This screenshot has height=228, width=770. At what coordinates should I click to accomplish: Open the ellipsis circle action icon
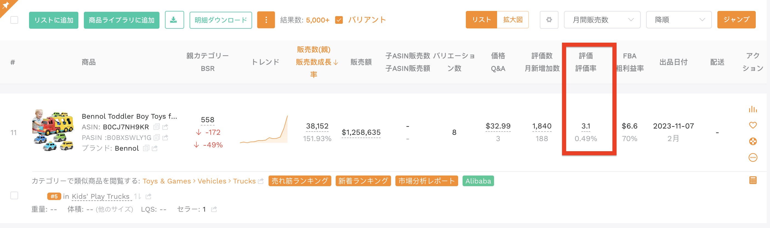click(753, 157)
